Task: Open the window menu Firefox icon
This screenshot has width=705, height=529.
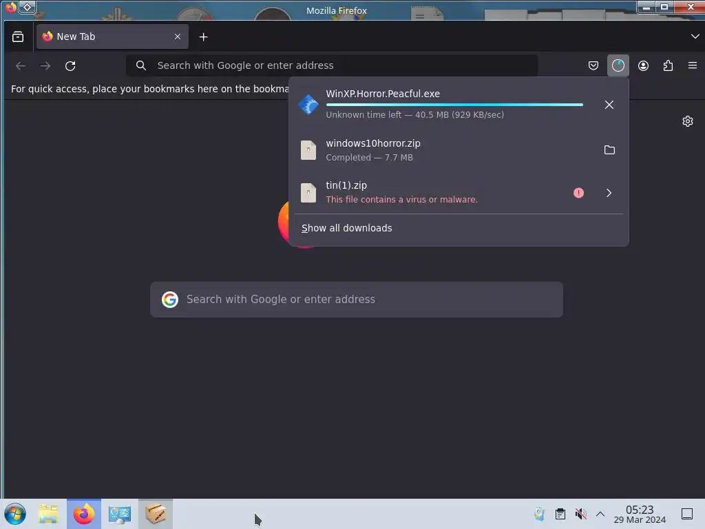Action: click(x=11, y=7)
